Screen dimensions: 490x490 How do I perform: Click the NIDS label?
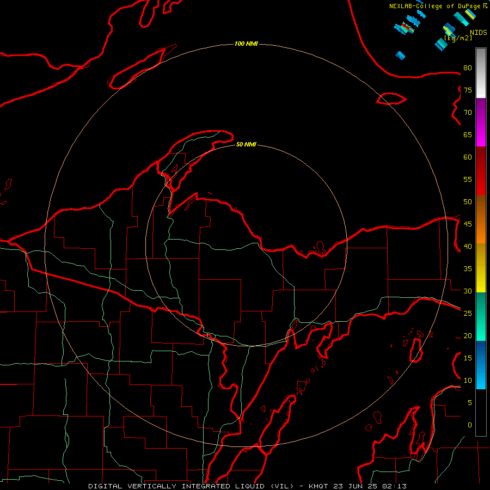(x=478, y=32)
